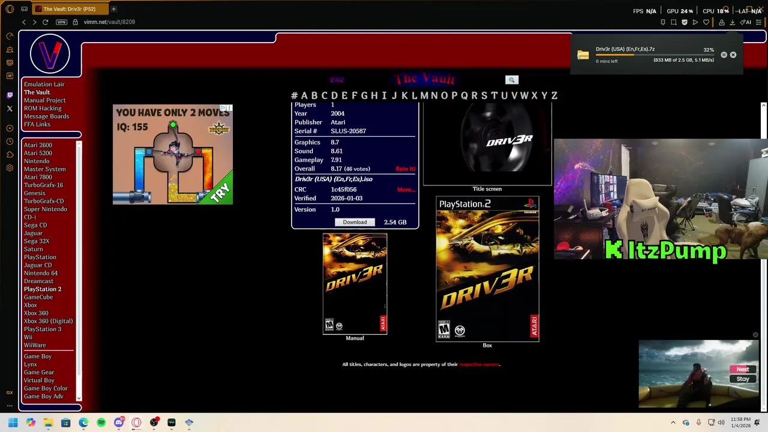Pause the Driv3r download
Screen dimensions: 768x432
(x=724, y=55)
